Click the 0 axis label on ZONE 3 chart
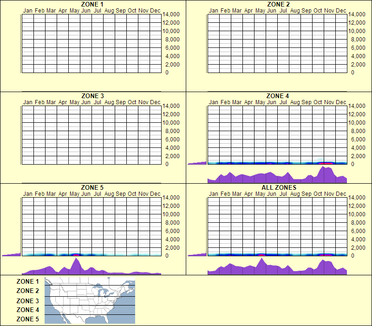This screenshot has width=372, height=326. click(167, 163)
